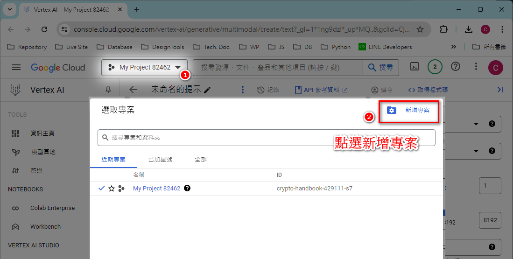Image resolution: width=513 pixels, height=259 pixels.
Task: Open the help question mark icon
Action: coord(456,67)
